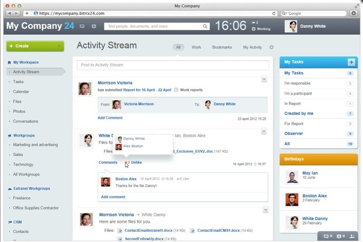
Task: Open Conversations in the left menu
Action: pos(26,122)
